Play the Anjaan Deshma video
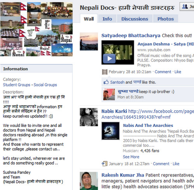Screen dimensions: 194x190 pos(109,59)
